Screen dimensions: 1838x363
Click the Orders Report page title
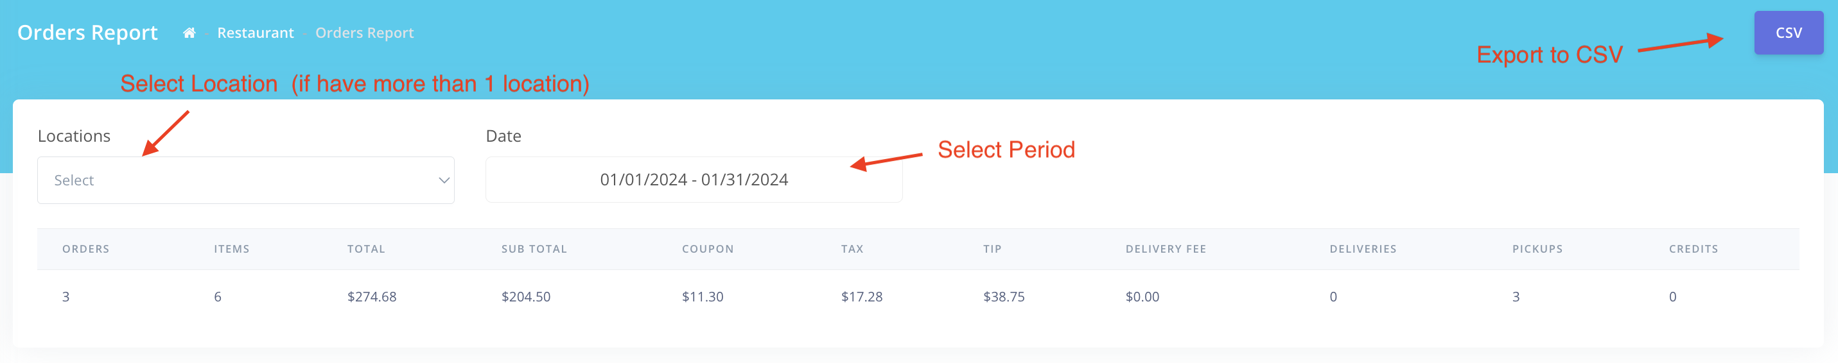pyautogui.click(x=87, y=33)
